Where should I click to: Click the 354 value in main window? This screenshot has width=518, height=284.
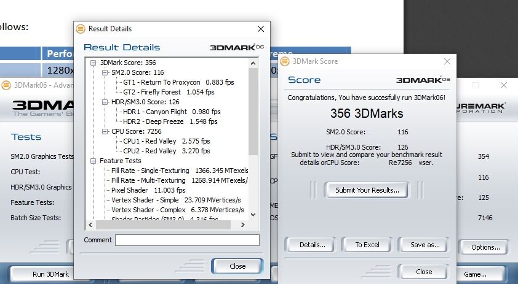(x=484, y=156)
